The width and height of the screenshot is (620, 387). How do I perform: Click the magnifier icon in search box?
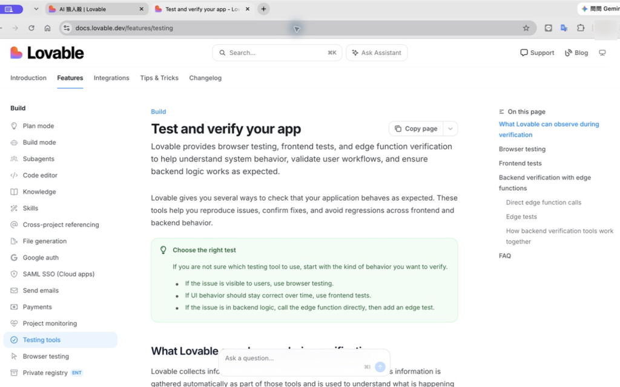pos(222,53)
